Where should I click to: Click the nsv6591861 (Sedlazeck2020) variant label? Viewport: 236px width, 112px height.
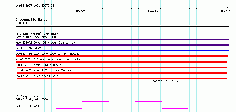37,37
